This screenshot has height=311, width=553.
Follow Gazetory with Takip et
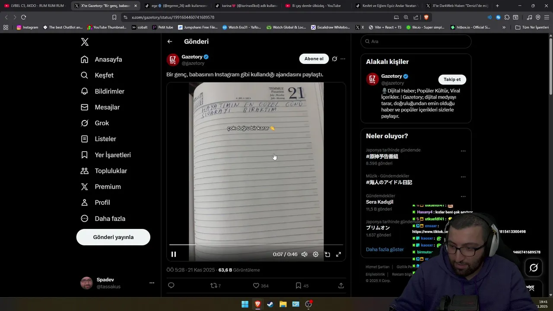click(x=452, y=79)
